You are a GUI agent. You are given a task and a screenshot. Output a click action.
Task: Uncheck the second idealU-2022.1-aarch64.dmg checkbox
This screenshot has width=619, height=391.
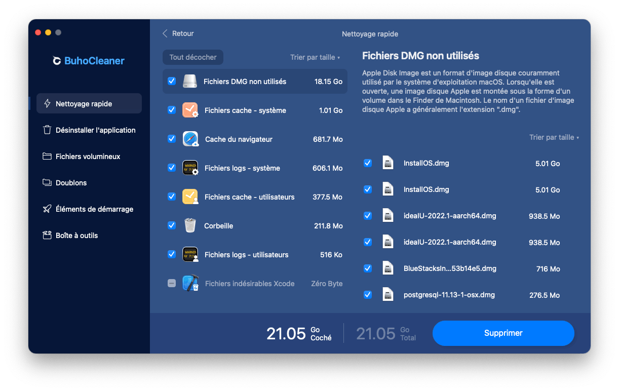point(368,242)
